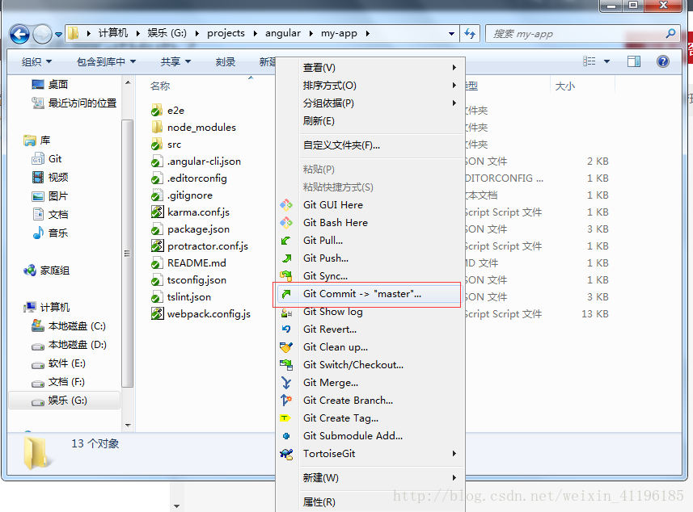Click the 刻录 toolbar button

pos(226,62)
